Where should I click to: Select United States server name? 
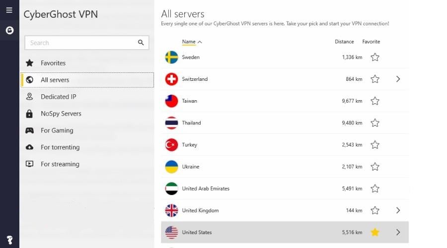[x=197, y=232]
